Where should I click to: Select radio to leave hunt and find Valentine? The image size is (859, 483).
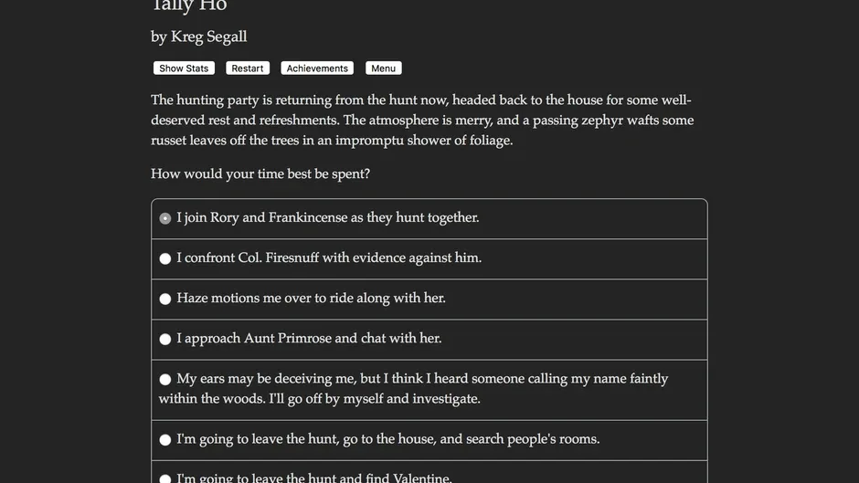[164, 478]
